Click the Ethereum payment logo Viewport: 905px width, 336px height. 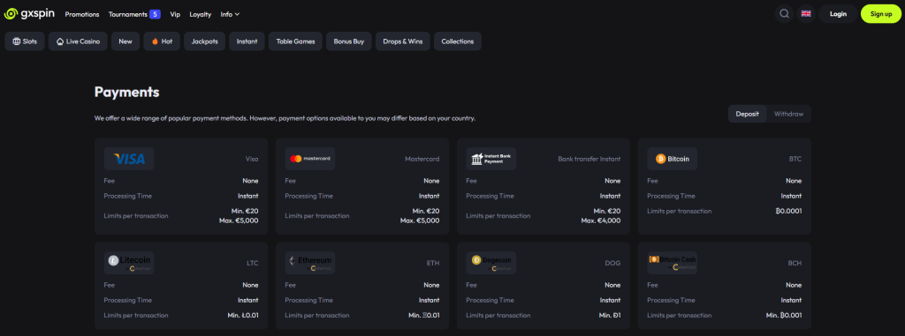click(x=310, y=263)
